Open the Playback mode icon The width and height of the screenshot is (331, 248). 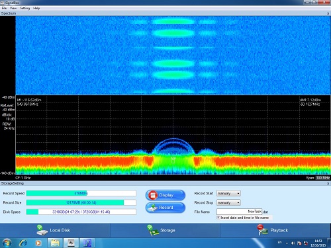click(262, 230)
